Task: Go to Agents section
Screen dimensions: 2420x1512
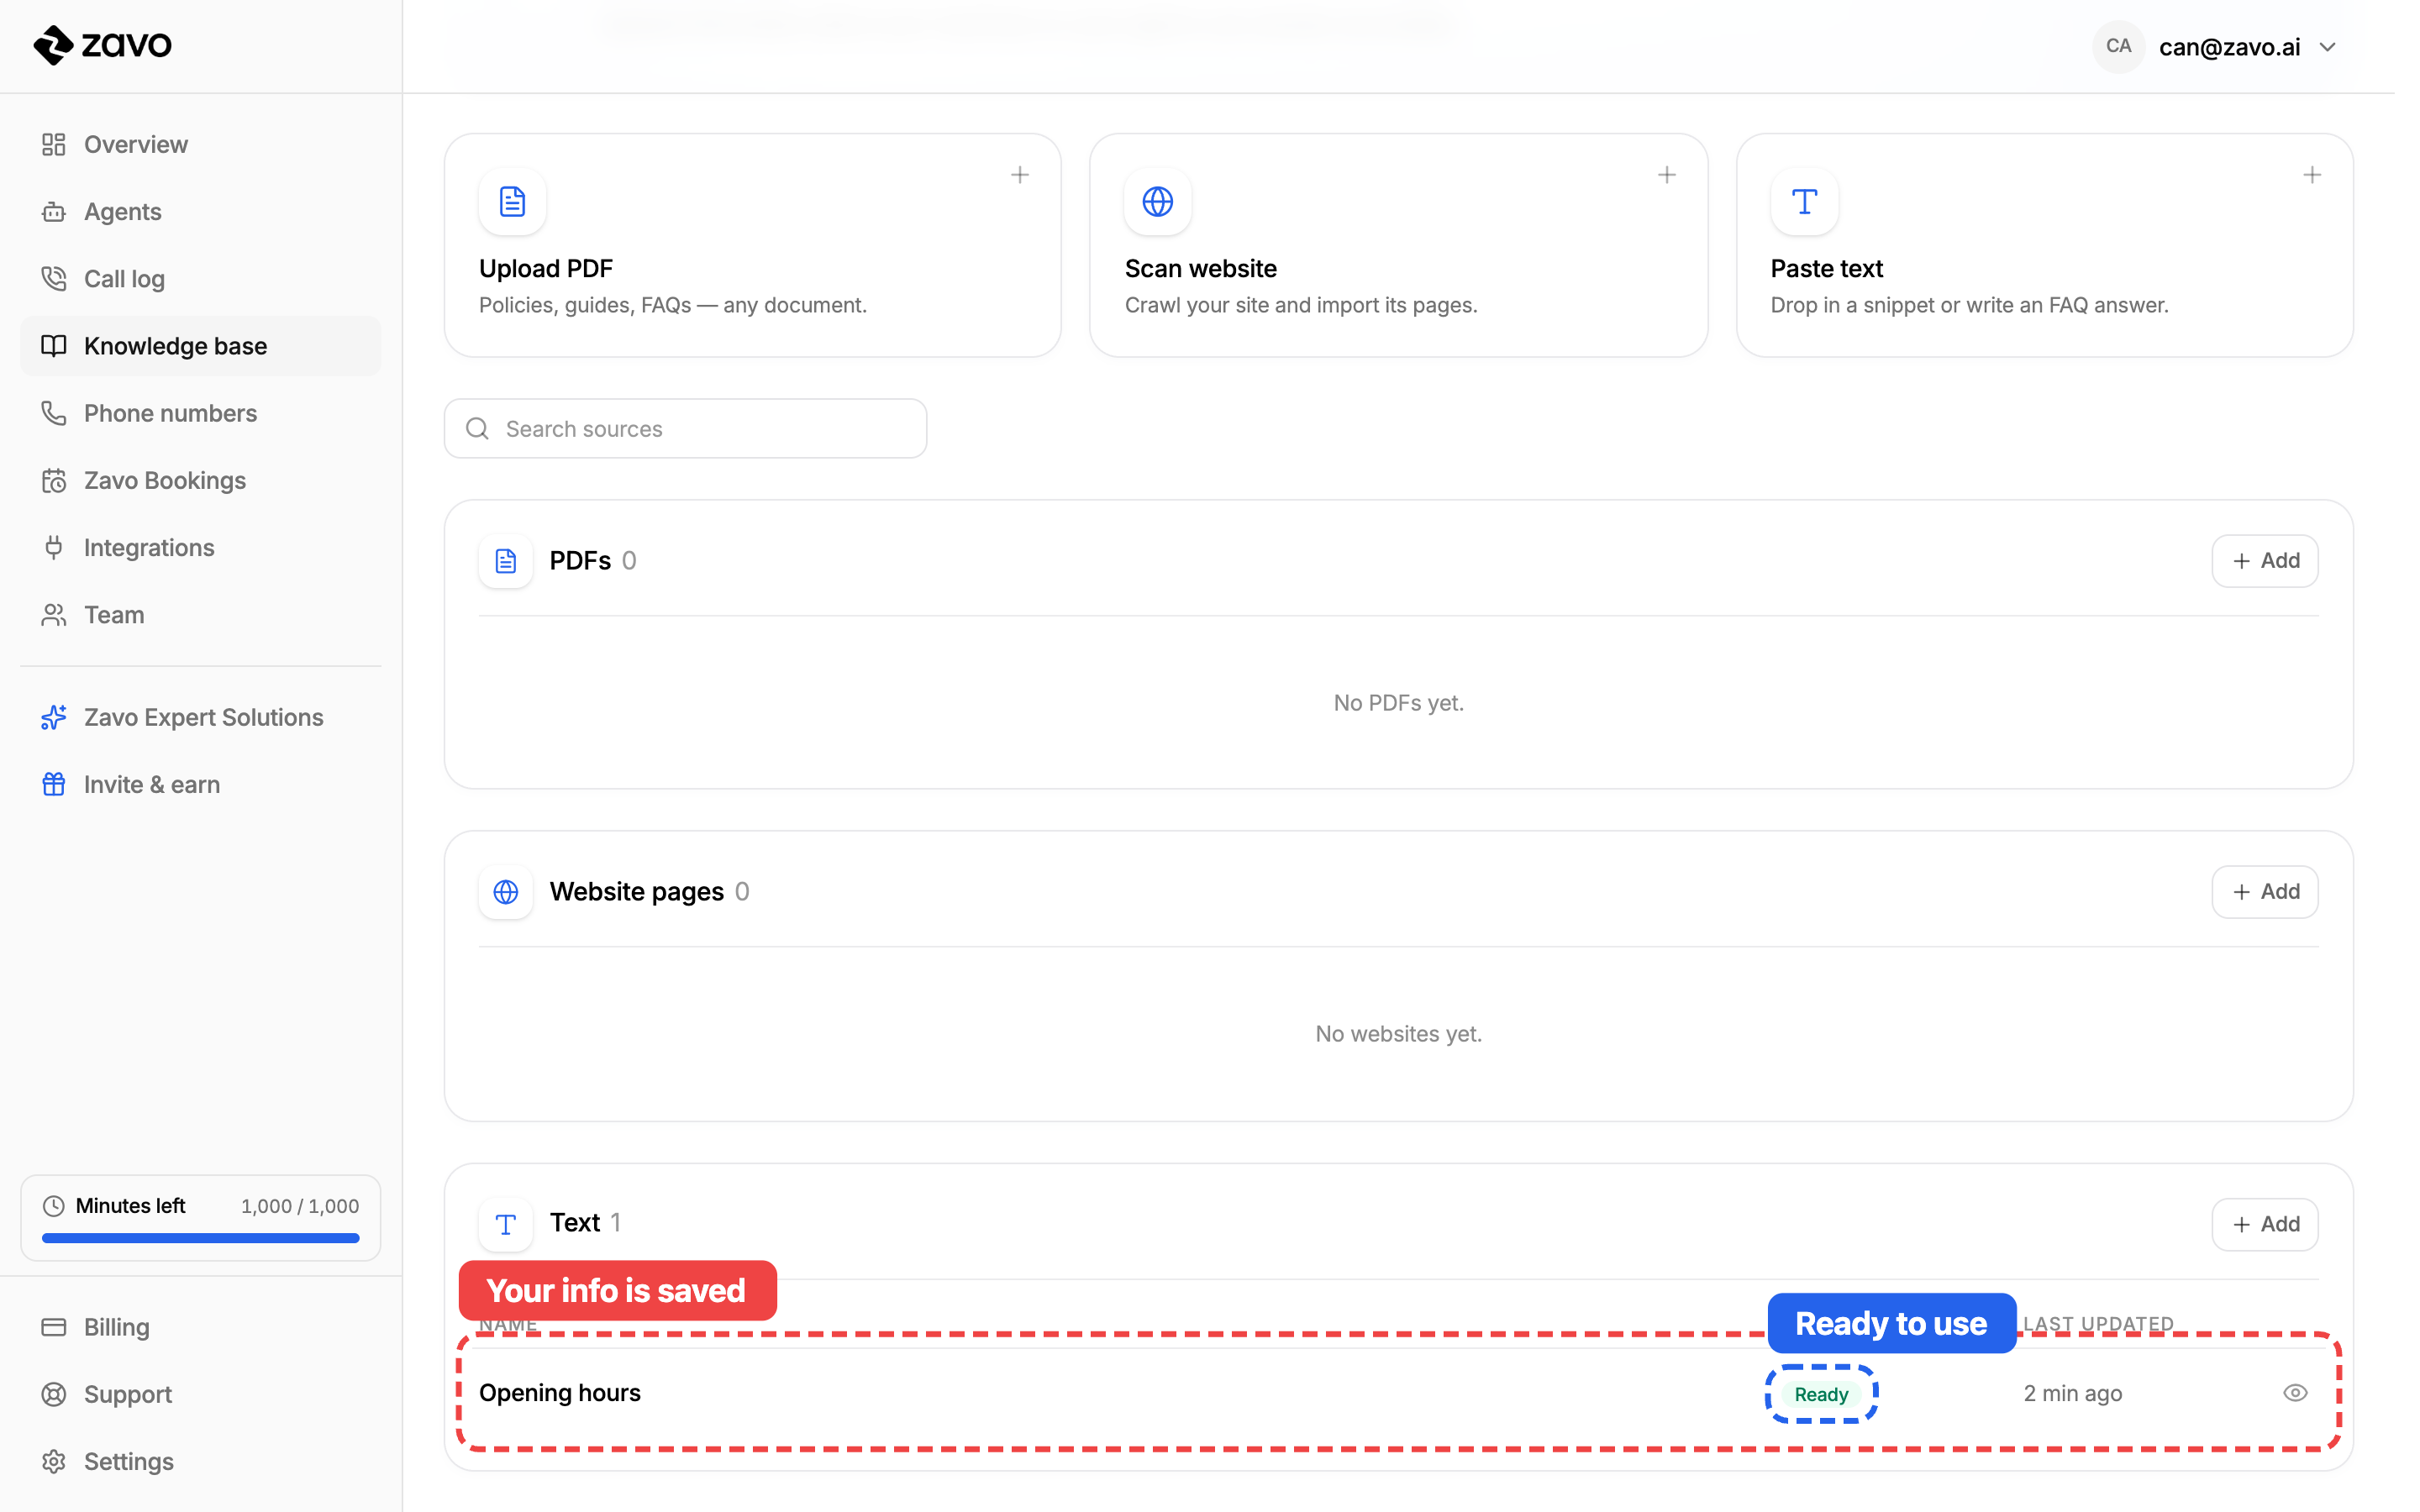Action: pos(200,211)
